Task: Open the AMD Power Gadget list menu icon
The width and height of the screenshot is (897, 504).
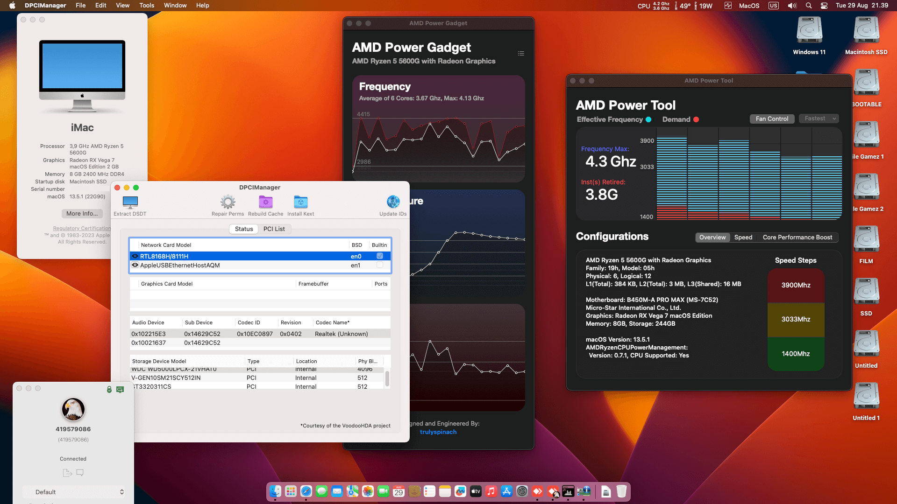Action: (521, 53)
